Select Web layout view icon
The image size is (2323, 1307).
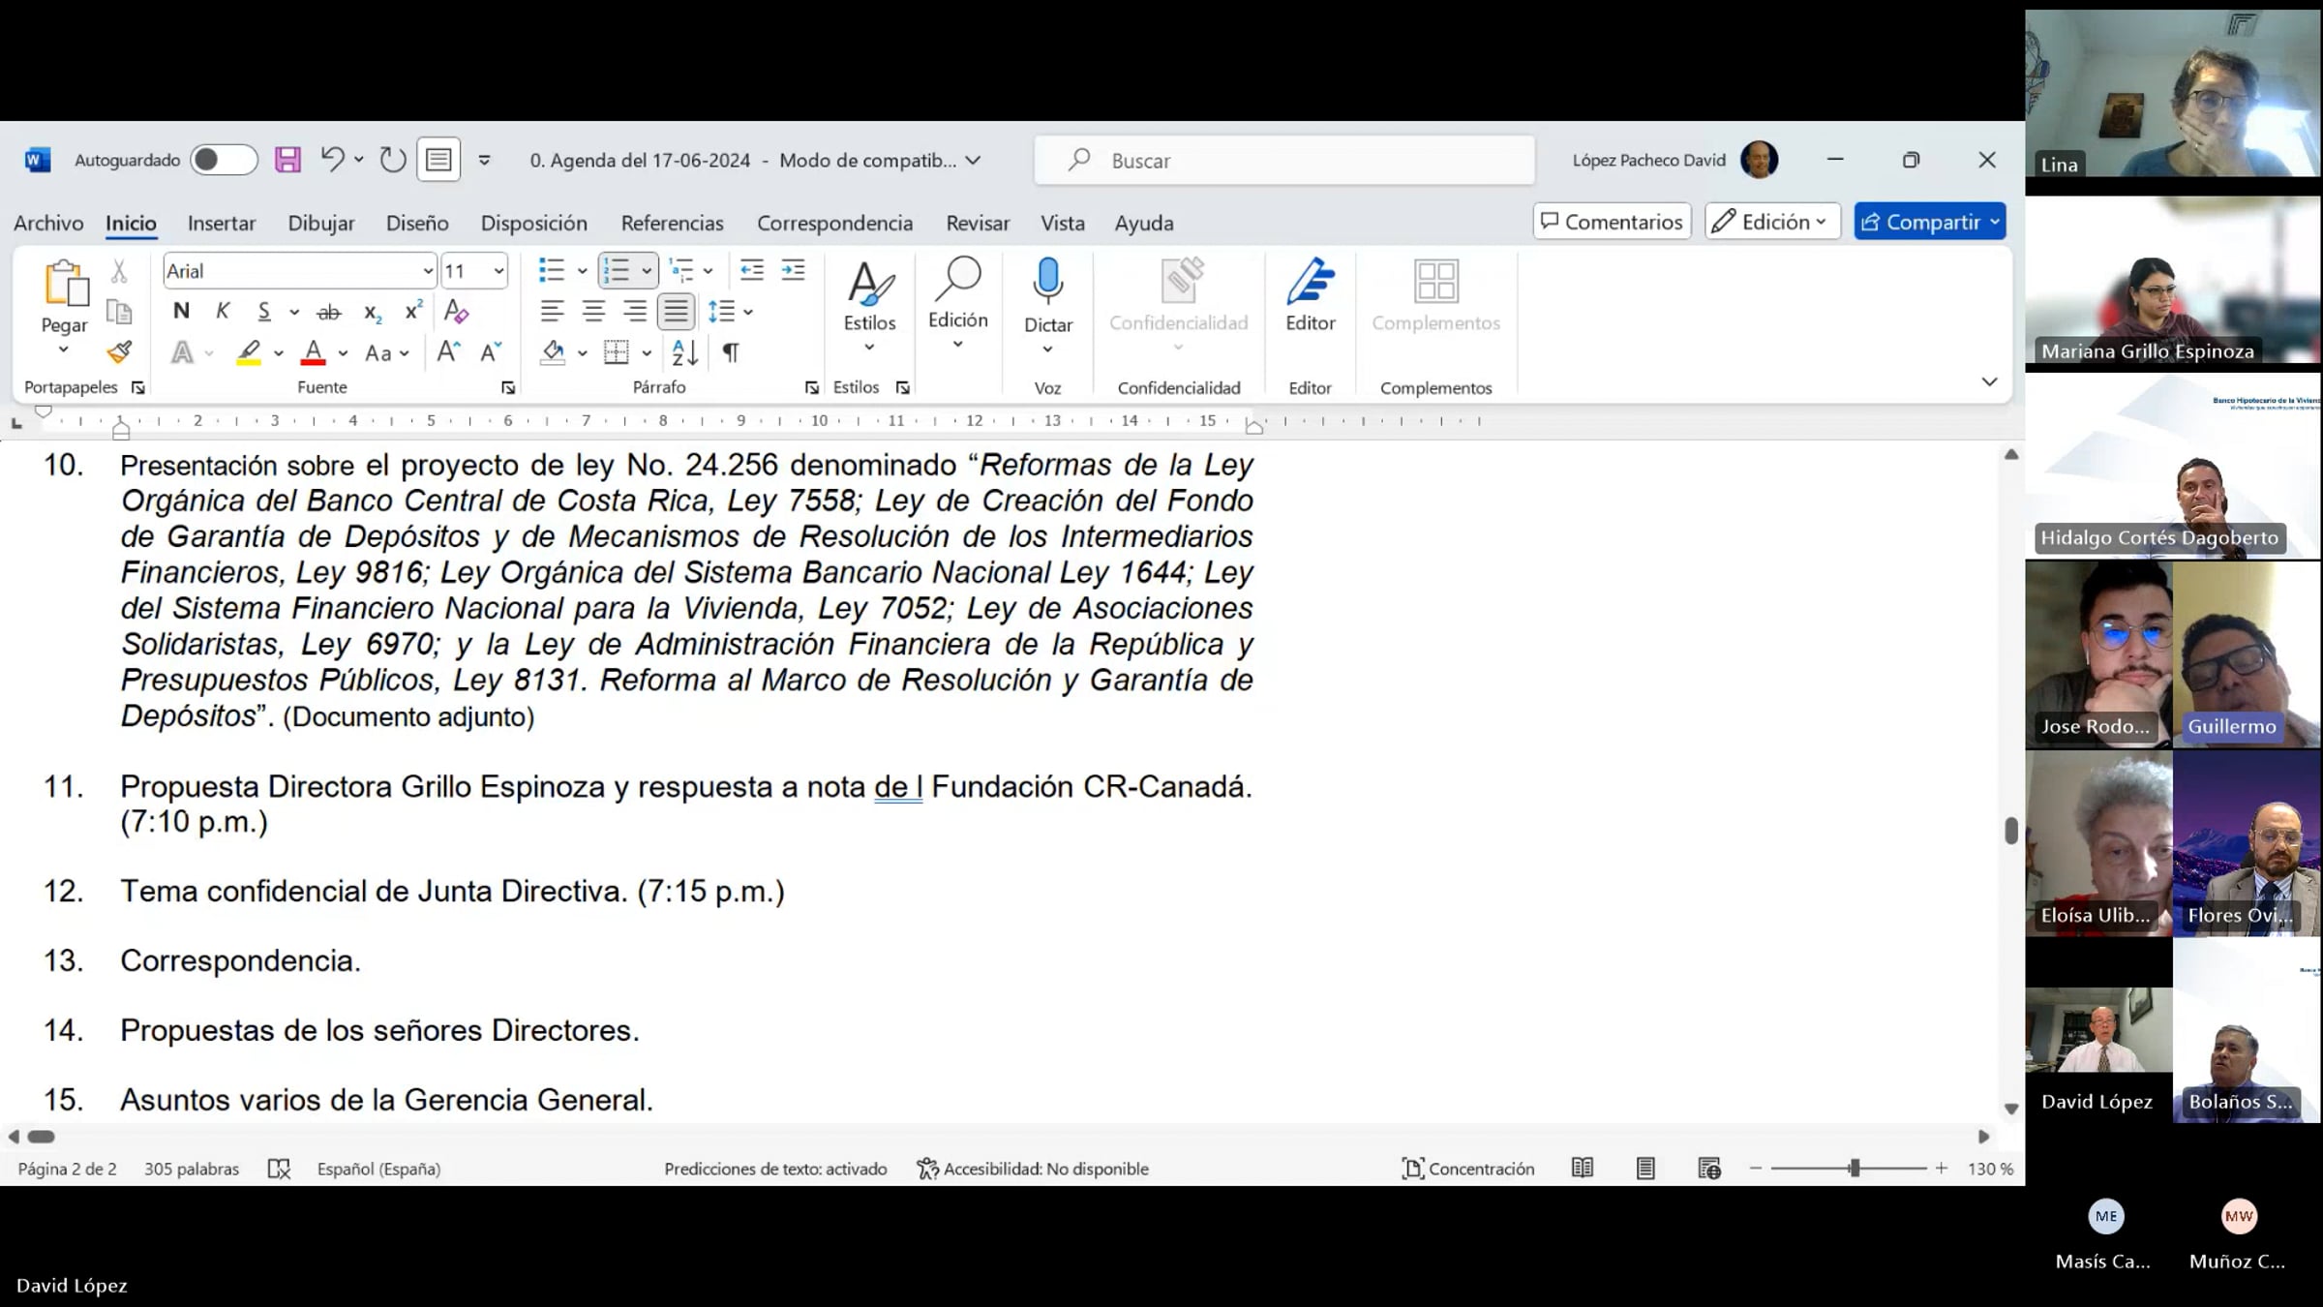point(1709,1169)
